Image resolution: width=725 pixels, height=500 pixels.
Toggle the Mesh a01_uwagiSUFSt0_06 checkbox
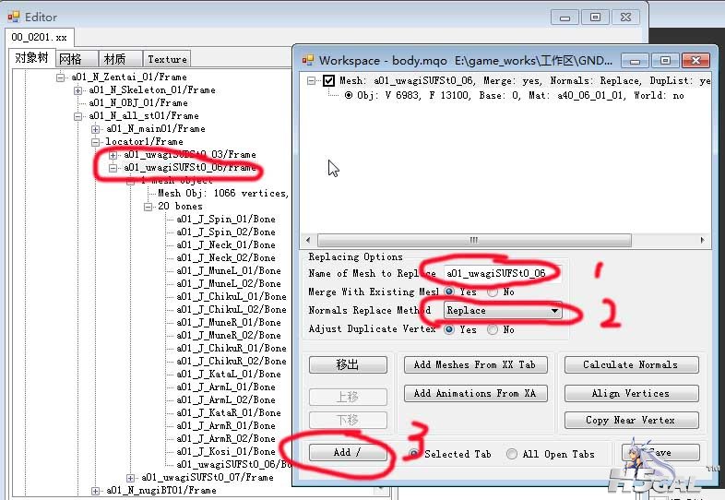point(328,81)
